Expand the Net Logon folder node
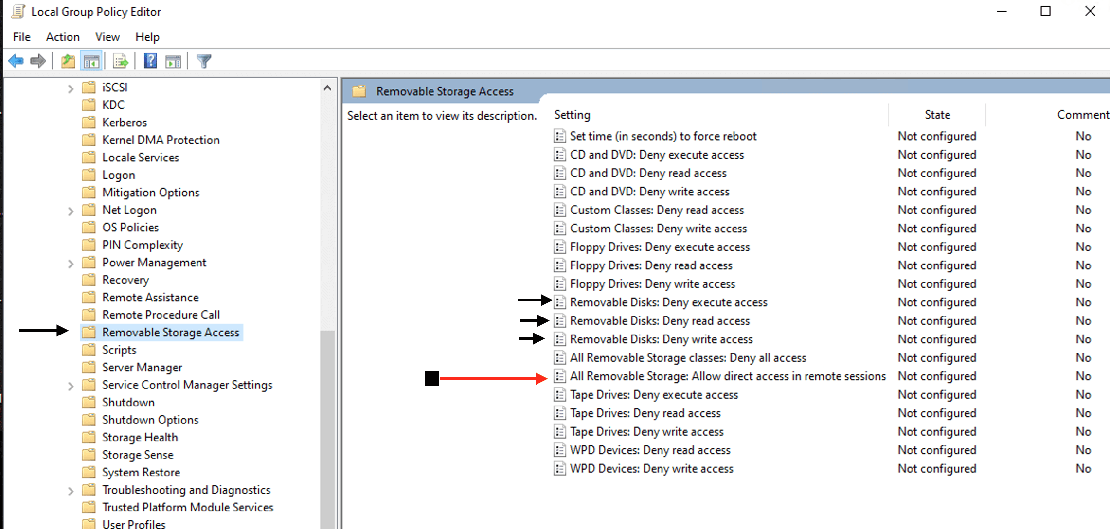1110x529 pixels. pos(71,211)
